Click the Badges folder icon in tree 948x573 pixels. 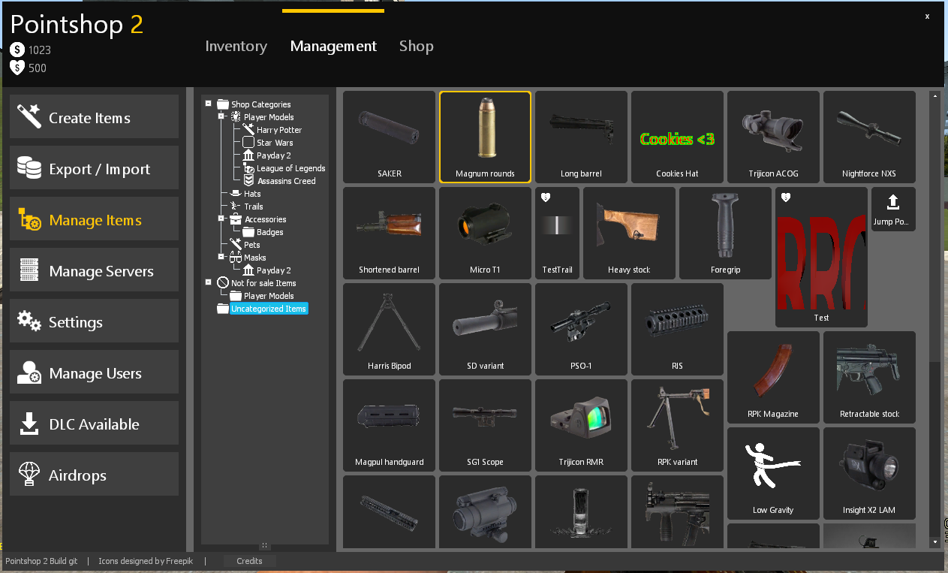click(248, 232)
